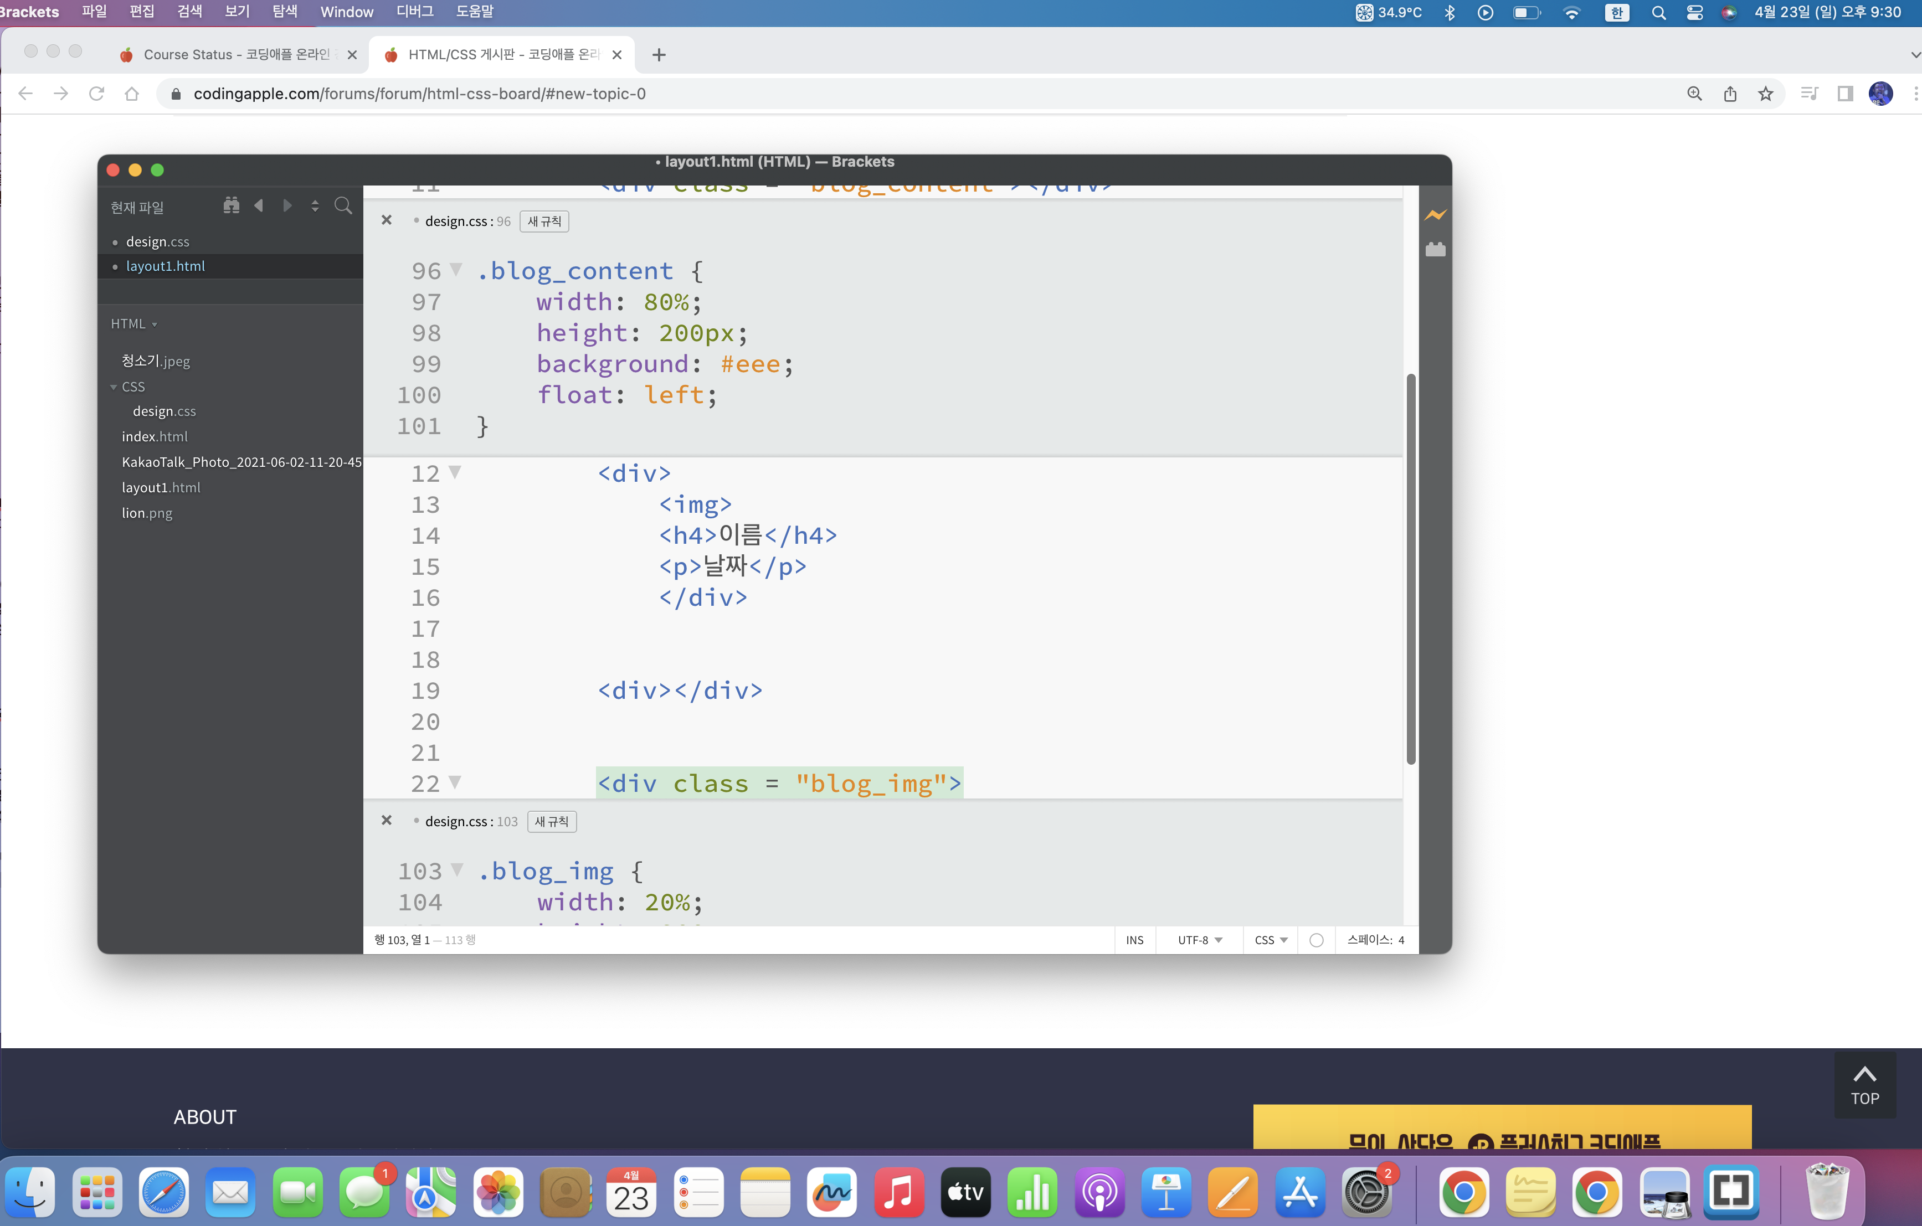Select design.css in working files

157,242
